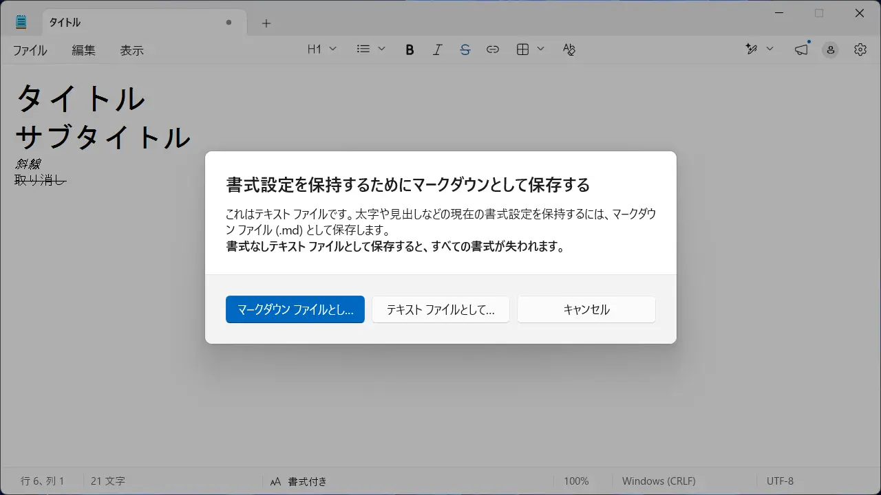
Task: Open the account profile icon
Action: tap(831, 49)
